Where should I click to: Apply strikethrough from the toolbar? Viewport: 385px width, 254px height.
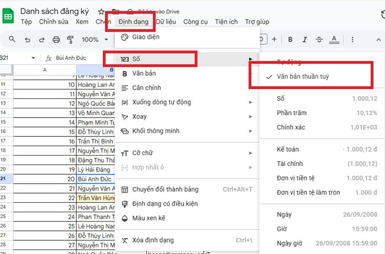(318, 40)
